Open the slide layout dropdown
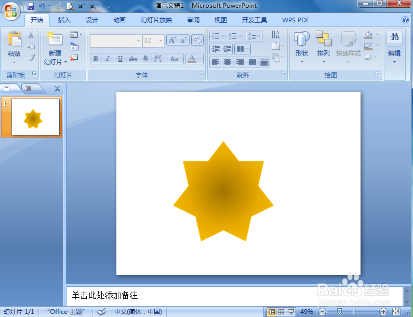The width and height of the screenshot is (413, 317). [76, 34]
